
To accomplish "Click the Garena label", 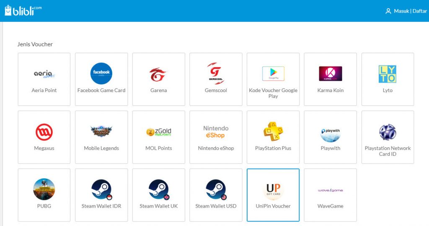I will (x=158, y=90).
